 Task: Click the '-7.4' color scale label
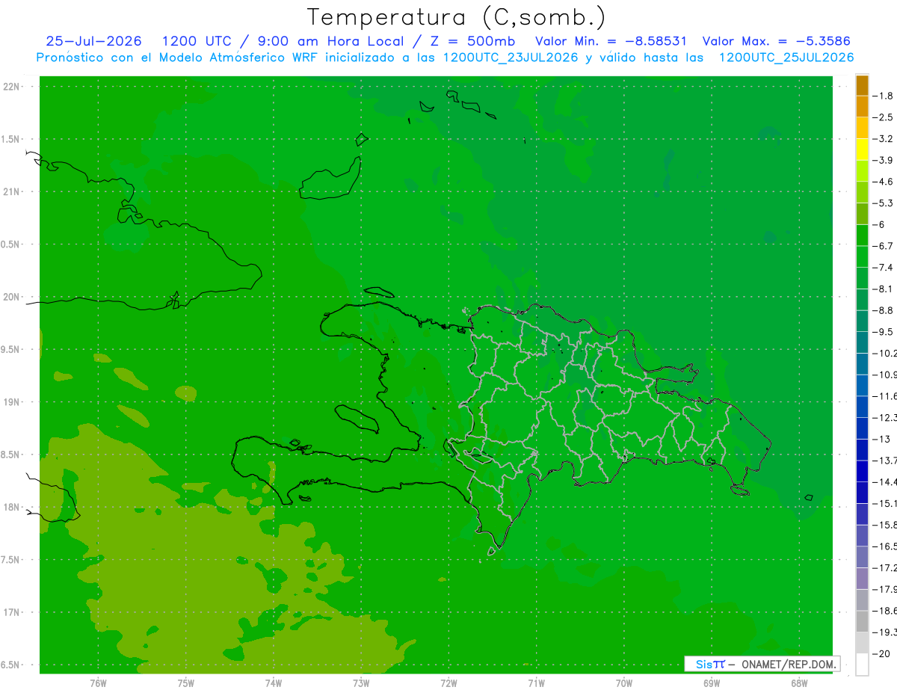pyautogui.click(x=884, y=268)
